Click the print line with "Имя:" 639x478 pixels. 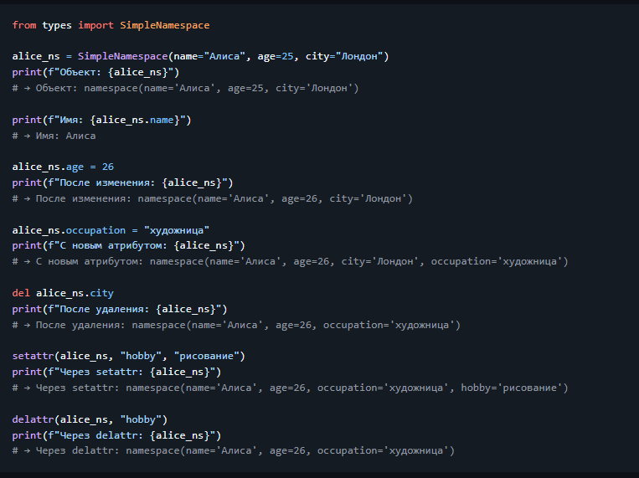point(101,120)
